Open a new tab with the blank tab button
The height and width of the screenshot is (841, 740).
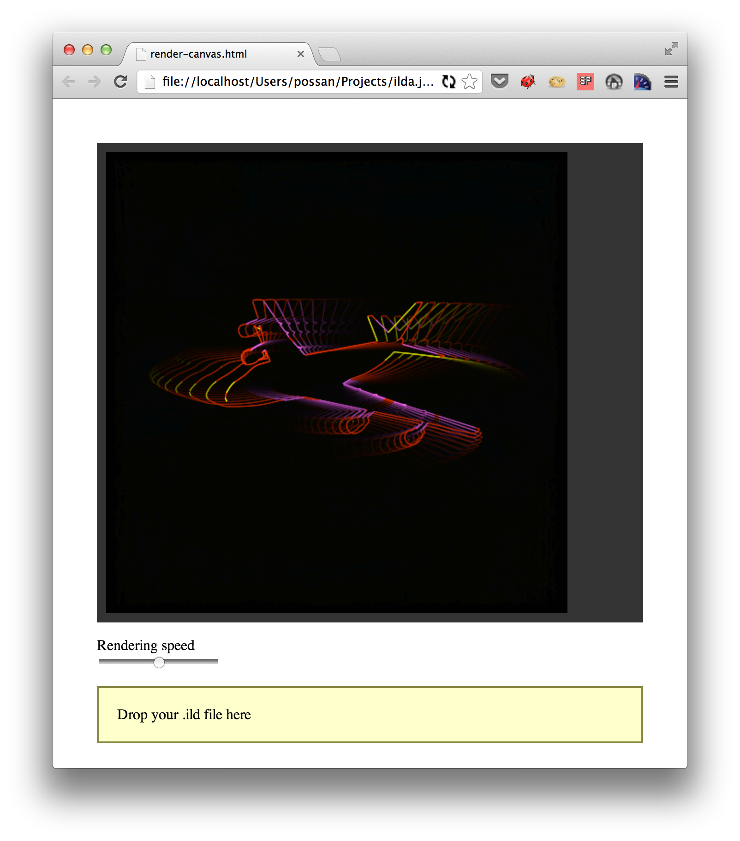pyautogui.click(x=329, y=54)
